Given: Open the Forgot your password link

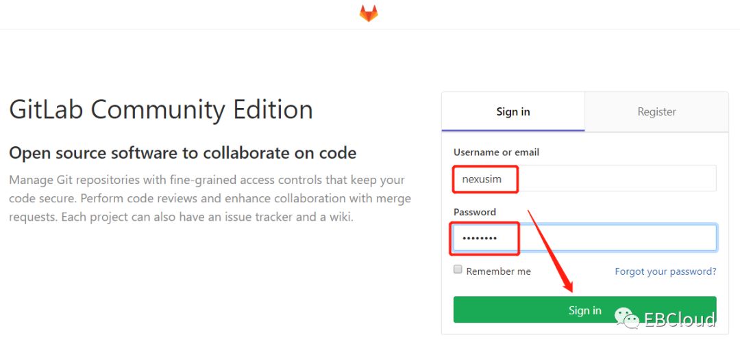Looking at the screenshot, I should (x=665, y=271).
